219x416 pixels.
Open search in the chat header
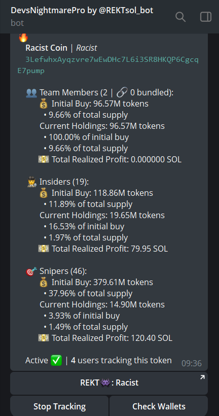point(180,17)
